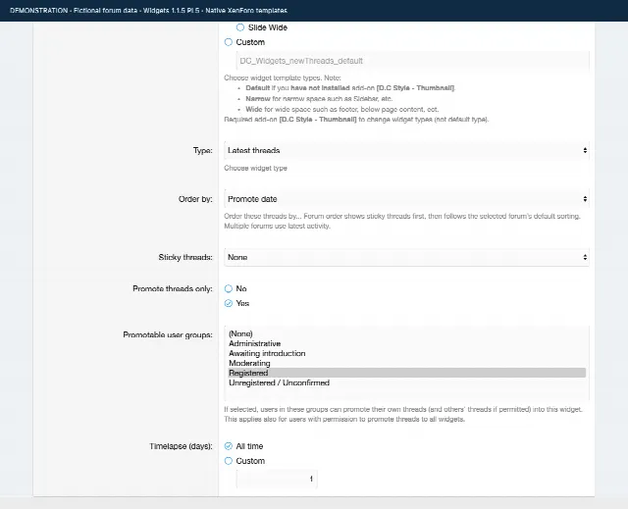Select Custom for Timelapse days
The height and width of the screenshot is (509, 628).
click(229, 461)
